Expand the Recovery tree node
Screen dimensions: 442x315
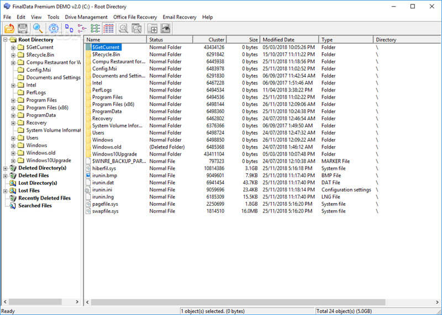point(13,123)
